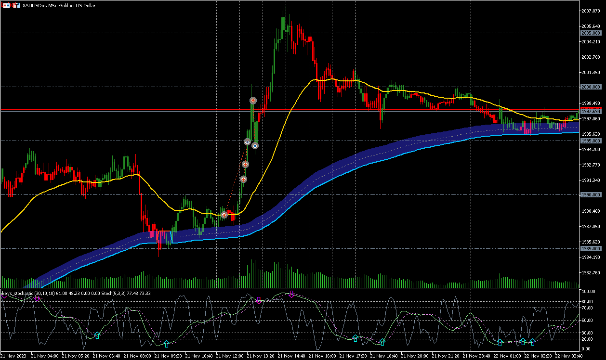The image size is (606, 360).
Task: Click the cyan up arrow near 21 Nov 09:20
Action: click(167, 344)
